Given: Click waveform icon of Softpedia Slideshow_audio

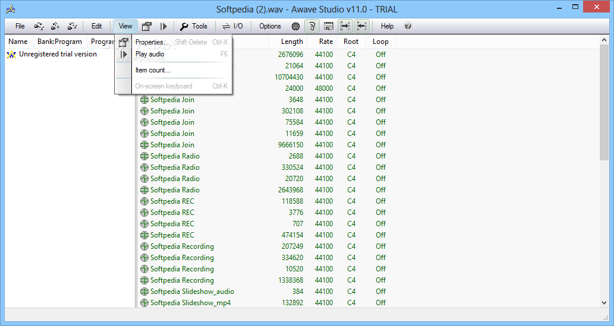Looking at the screenshot, I should [144, 292].
